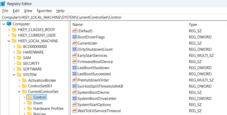
Task: Click the EarlyStartServices multi-string icon
Action: (74, 56)
